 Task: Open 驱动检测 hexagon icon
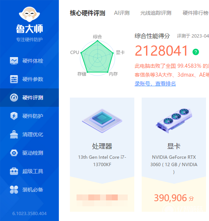14,153
